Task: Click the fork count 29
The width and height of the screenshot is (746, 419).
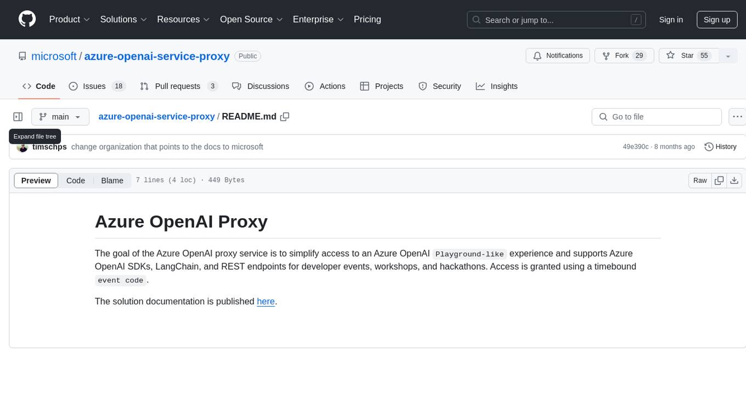Action: pyautogui.click(x=639, y=55)
